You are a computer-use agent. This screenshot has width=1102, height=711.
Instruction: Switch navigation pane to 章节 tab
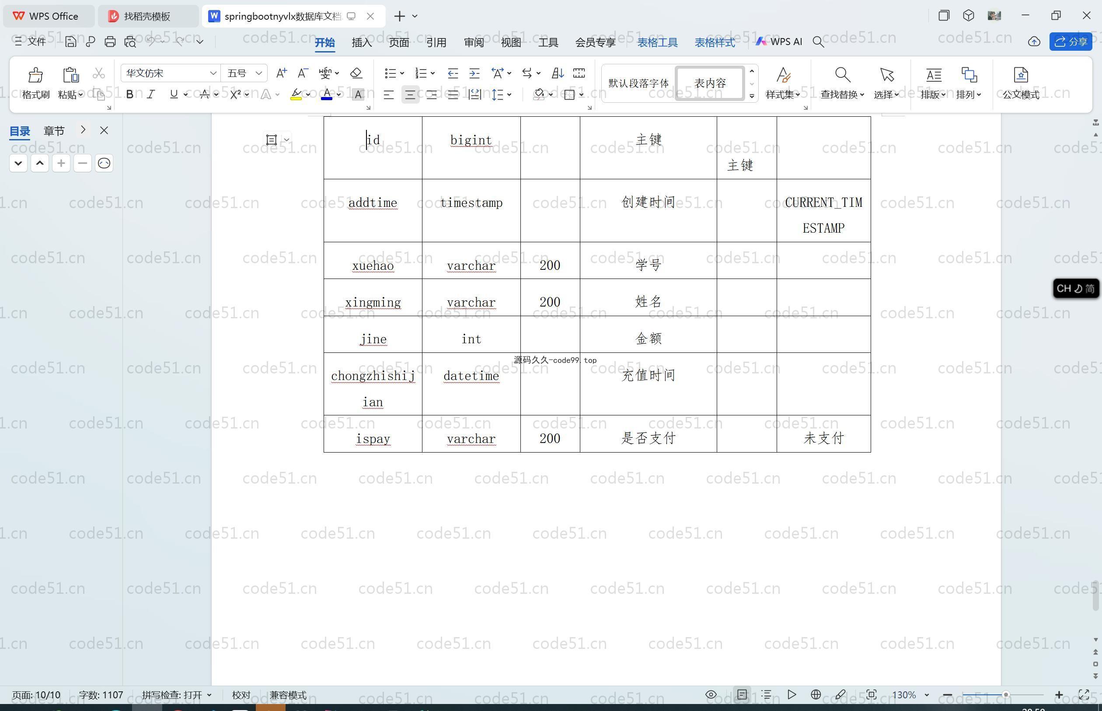(x=54, y=131)
